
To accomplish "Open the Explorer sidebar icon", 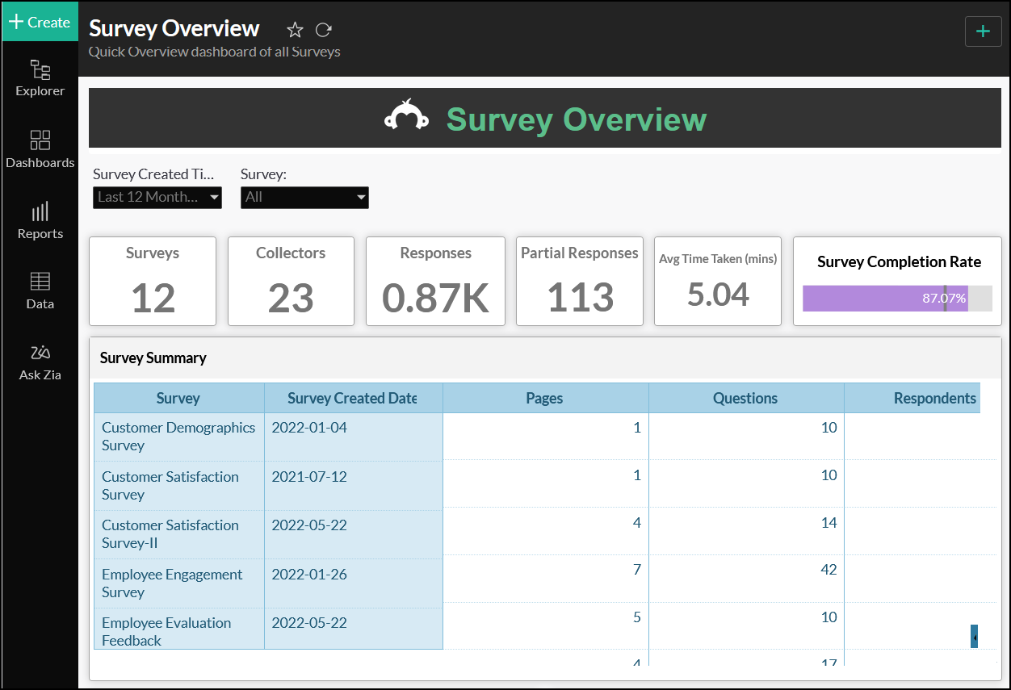I will (40, 77).
